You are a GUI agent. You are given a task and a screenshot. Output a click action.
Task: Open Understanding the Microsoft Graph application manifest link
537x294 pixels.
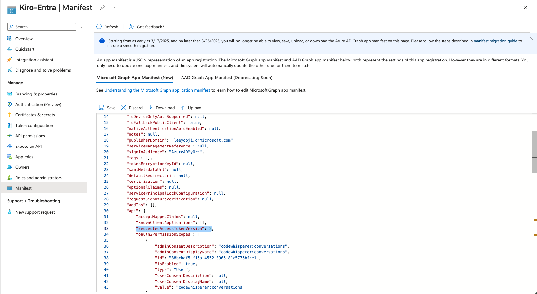click(157, 90)
